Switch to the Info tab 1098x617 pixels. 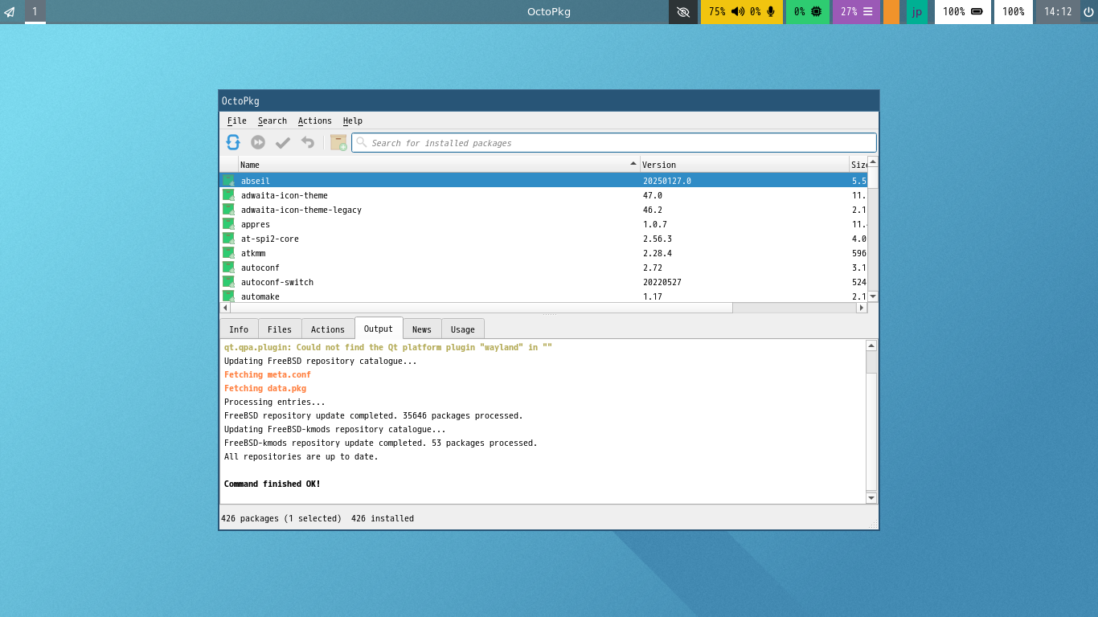pos(239,329)
